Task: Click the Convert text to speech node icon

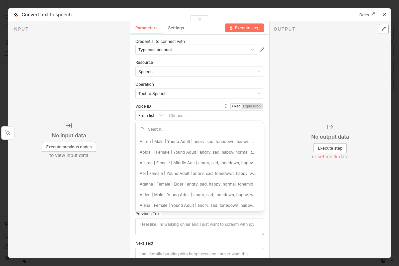Action: (x=15, y=15)
